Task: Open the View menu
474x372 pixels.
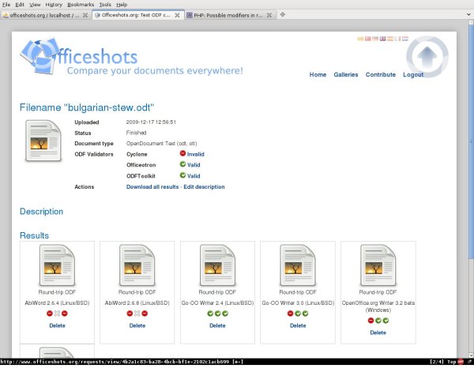Action: [35, 5]
